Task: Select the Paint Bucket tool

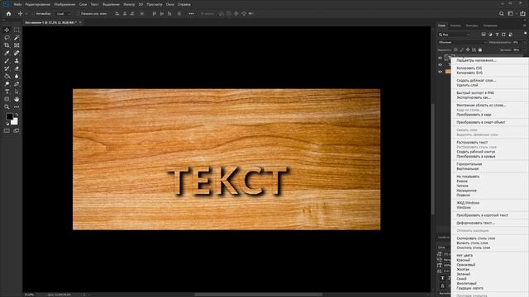Action: pyautogui.click(x=7, y=77)
